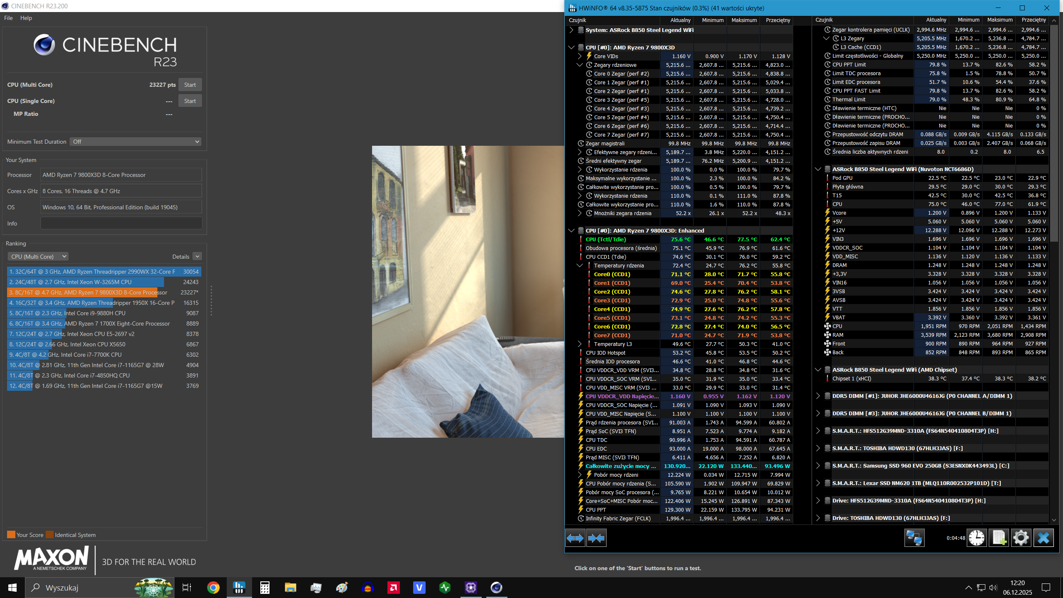Open the Windows calculator from the taskbar

click(265, 588)
